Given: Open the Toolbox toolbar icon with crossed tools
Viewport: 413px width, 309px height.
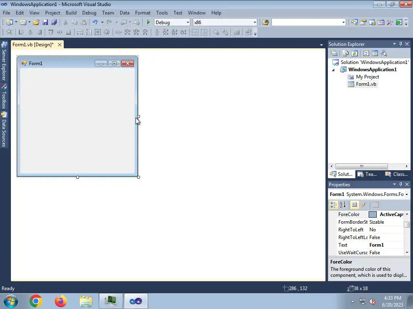Looking at the screenshot, I should pyautogui.click(x=390, y=23).
